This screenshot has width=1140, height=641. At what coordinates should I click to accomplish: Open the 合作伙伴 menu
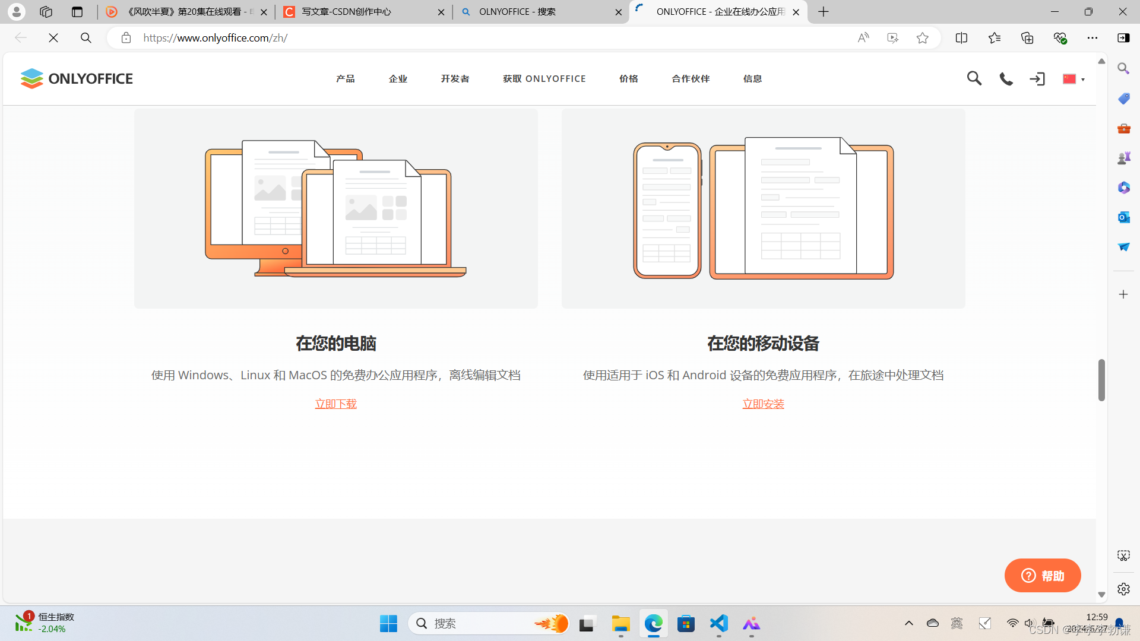tap(691, 78)
